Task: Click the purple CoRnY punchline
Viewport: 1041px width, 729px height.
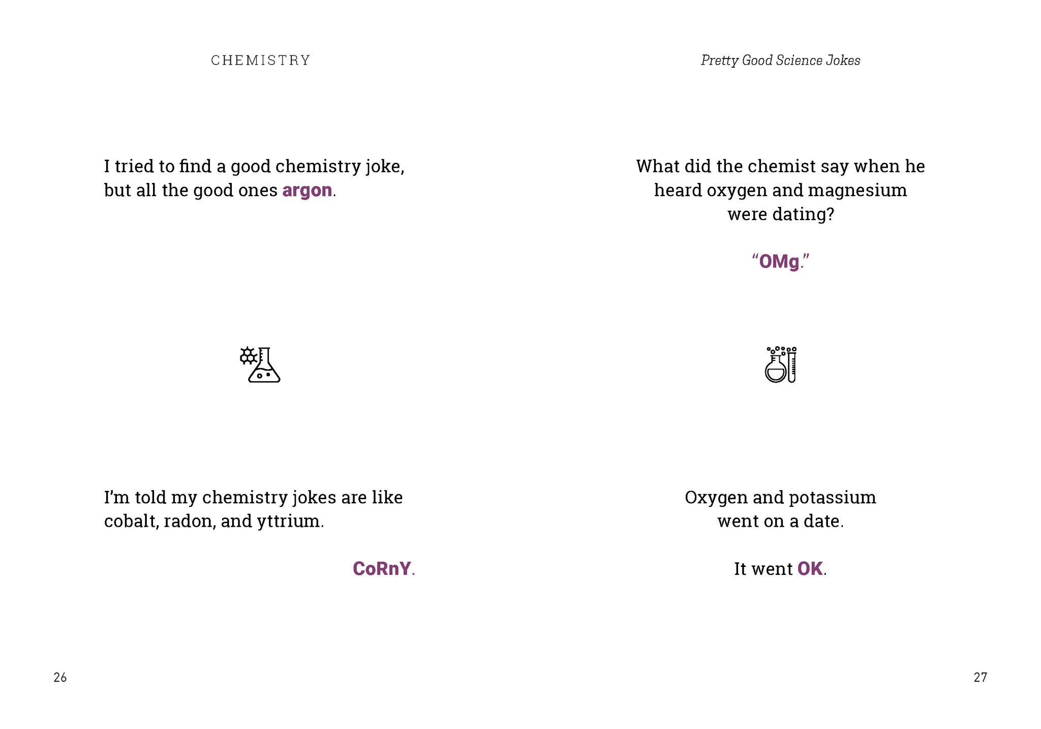Action: [382, 568]
